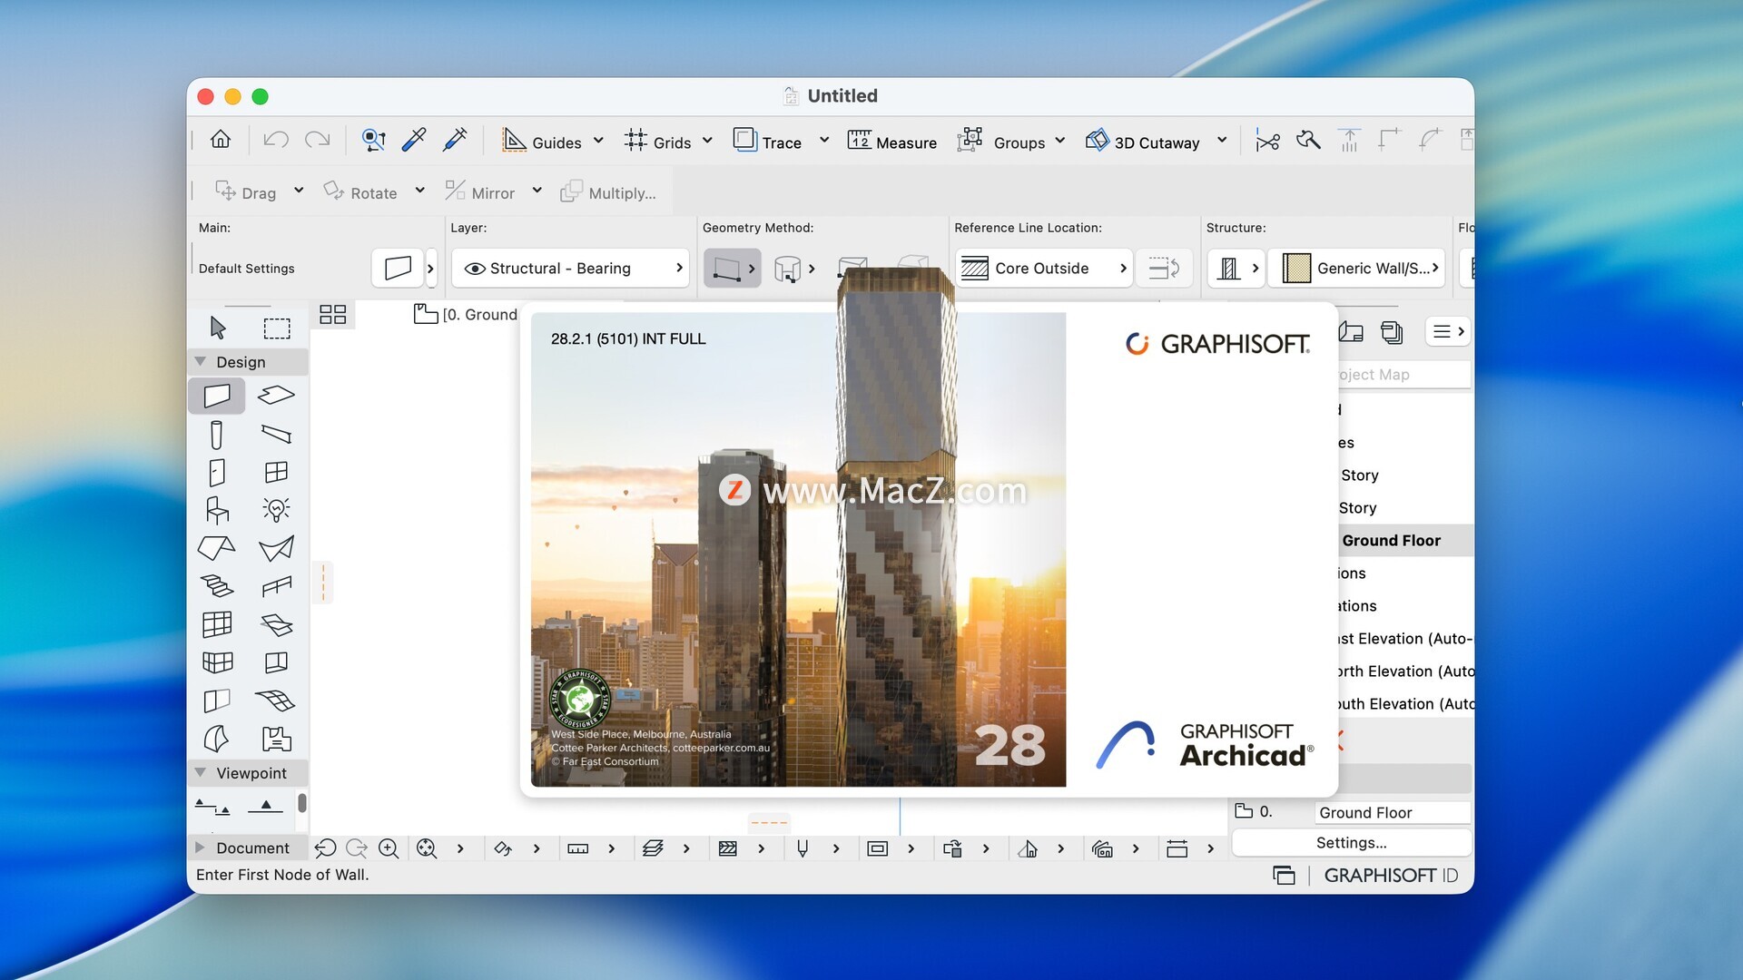The width and height of the screenshot is (1743, 980).
Task: Click the Undo arrow
Action: 276,140
